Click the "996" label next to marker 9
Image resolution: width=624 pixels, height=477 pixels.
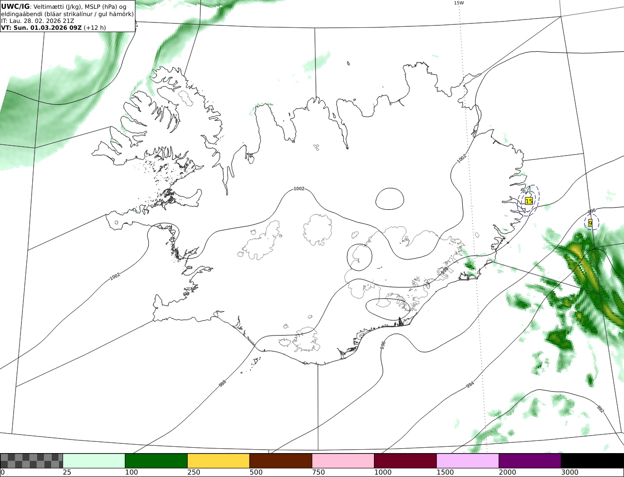[x=592, y=211]
